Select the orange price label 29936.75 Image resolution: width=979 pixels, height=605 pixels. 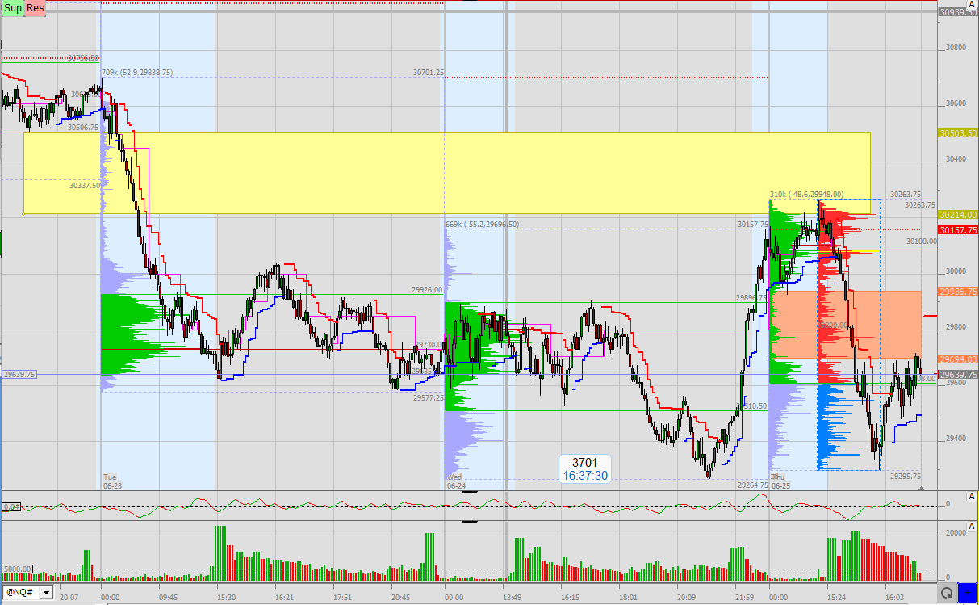click(x=958, y=292)
